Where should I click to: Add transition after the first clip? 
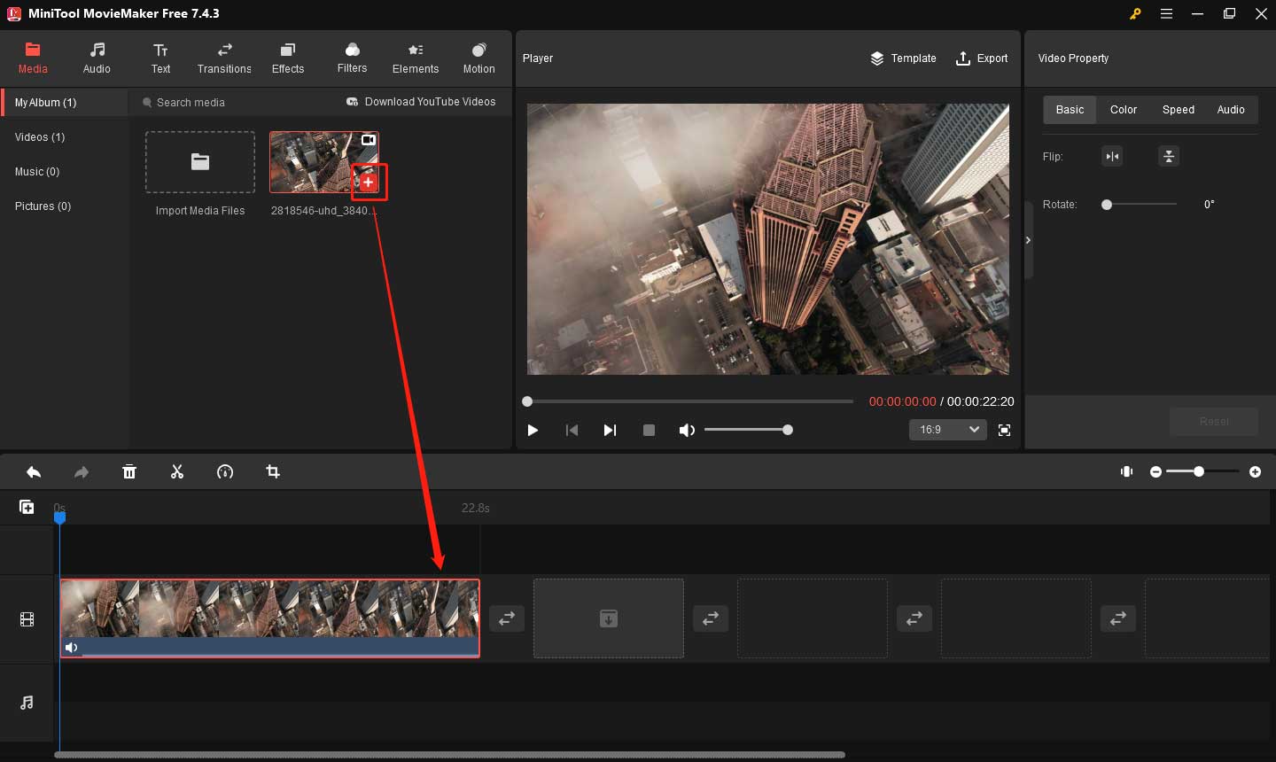pyautogui.click(x=507, y=618)
